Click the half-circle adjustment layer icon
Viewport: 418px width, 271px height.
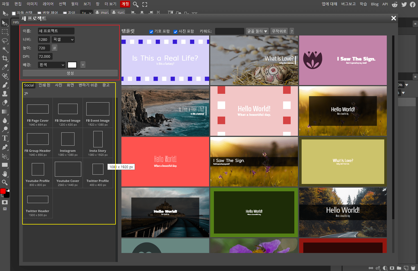(x=385, y=268)
